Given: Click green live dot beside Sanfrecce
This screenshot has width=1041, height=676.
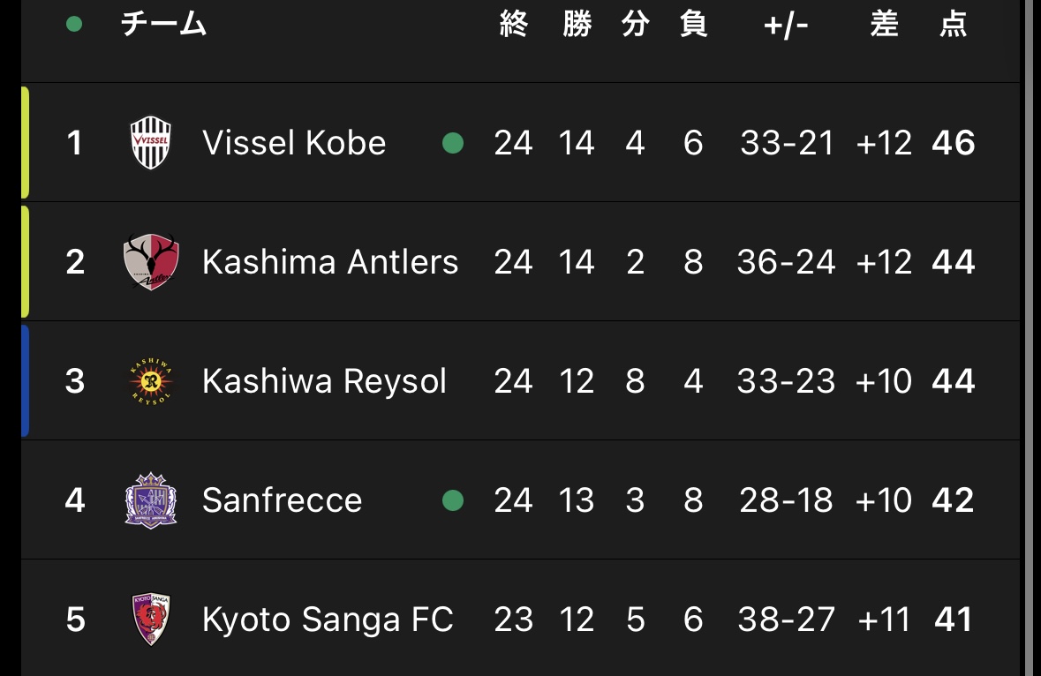Looking at the screenshot, I should click(x=453, y=500).
